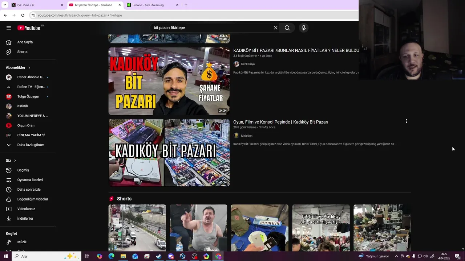This screenshot has height=261, width=465.
Task: Open Melthion channel name link
Action: point(247,136)
